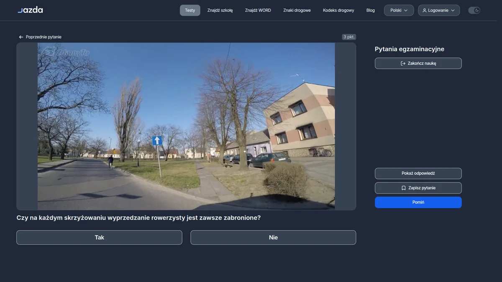Click the 3 pkt. points badge

(349, 37)
